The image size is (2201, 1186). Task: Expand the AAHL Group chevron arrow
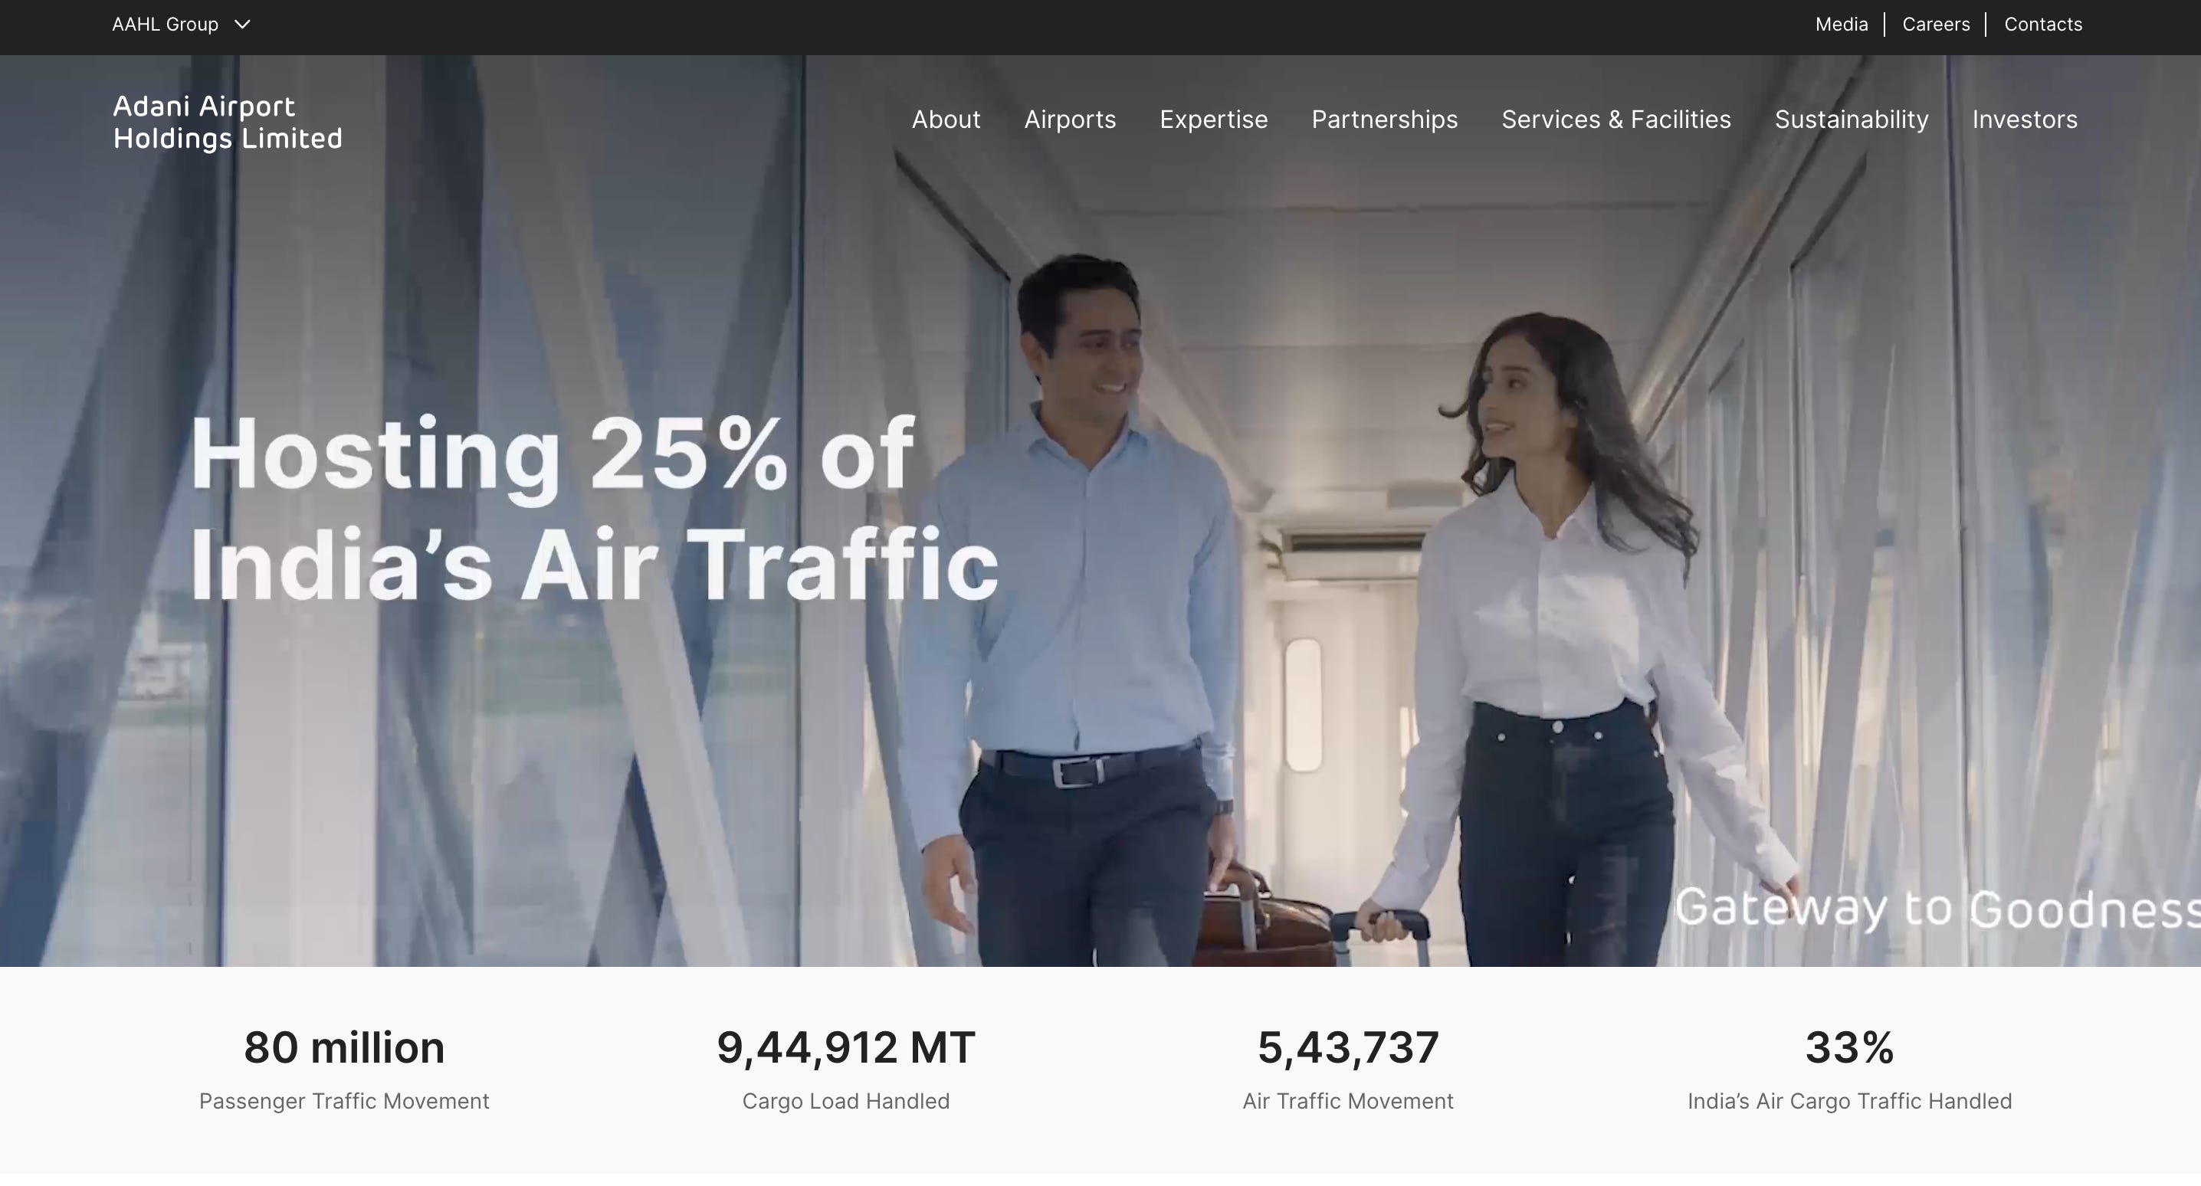[244, 25]
